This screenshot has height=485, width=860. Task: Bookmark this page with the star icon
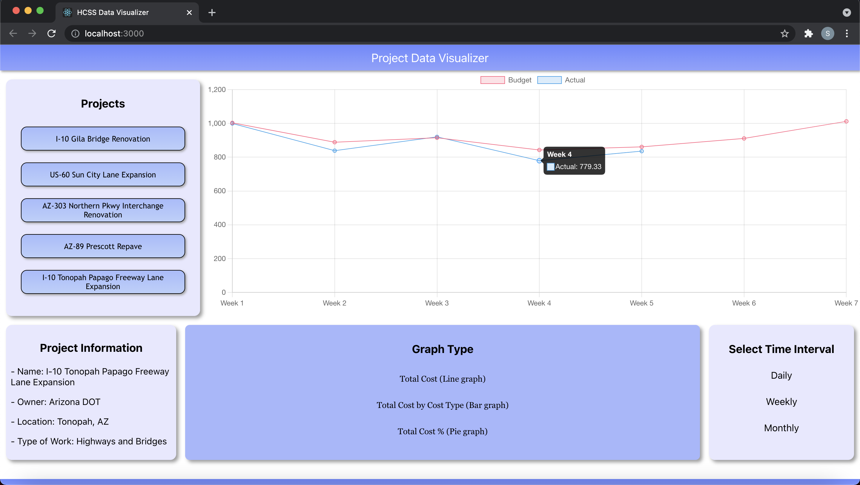point(784,33)
